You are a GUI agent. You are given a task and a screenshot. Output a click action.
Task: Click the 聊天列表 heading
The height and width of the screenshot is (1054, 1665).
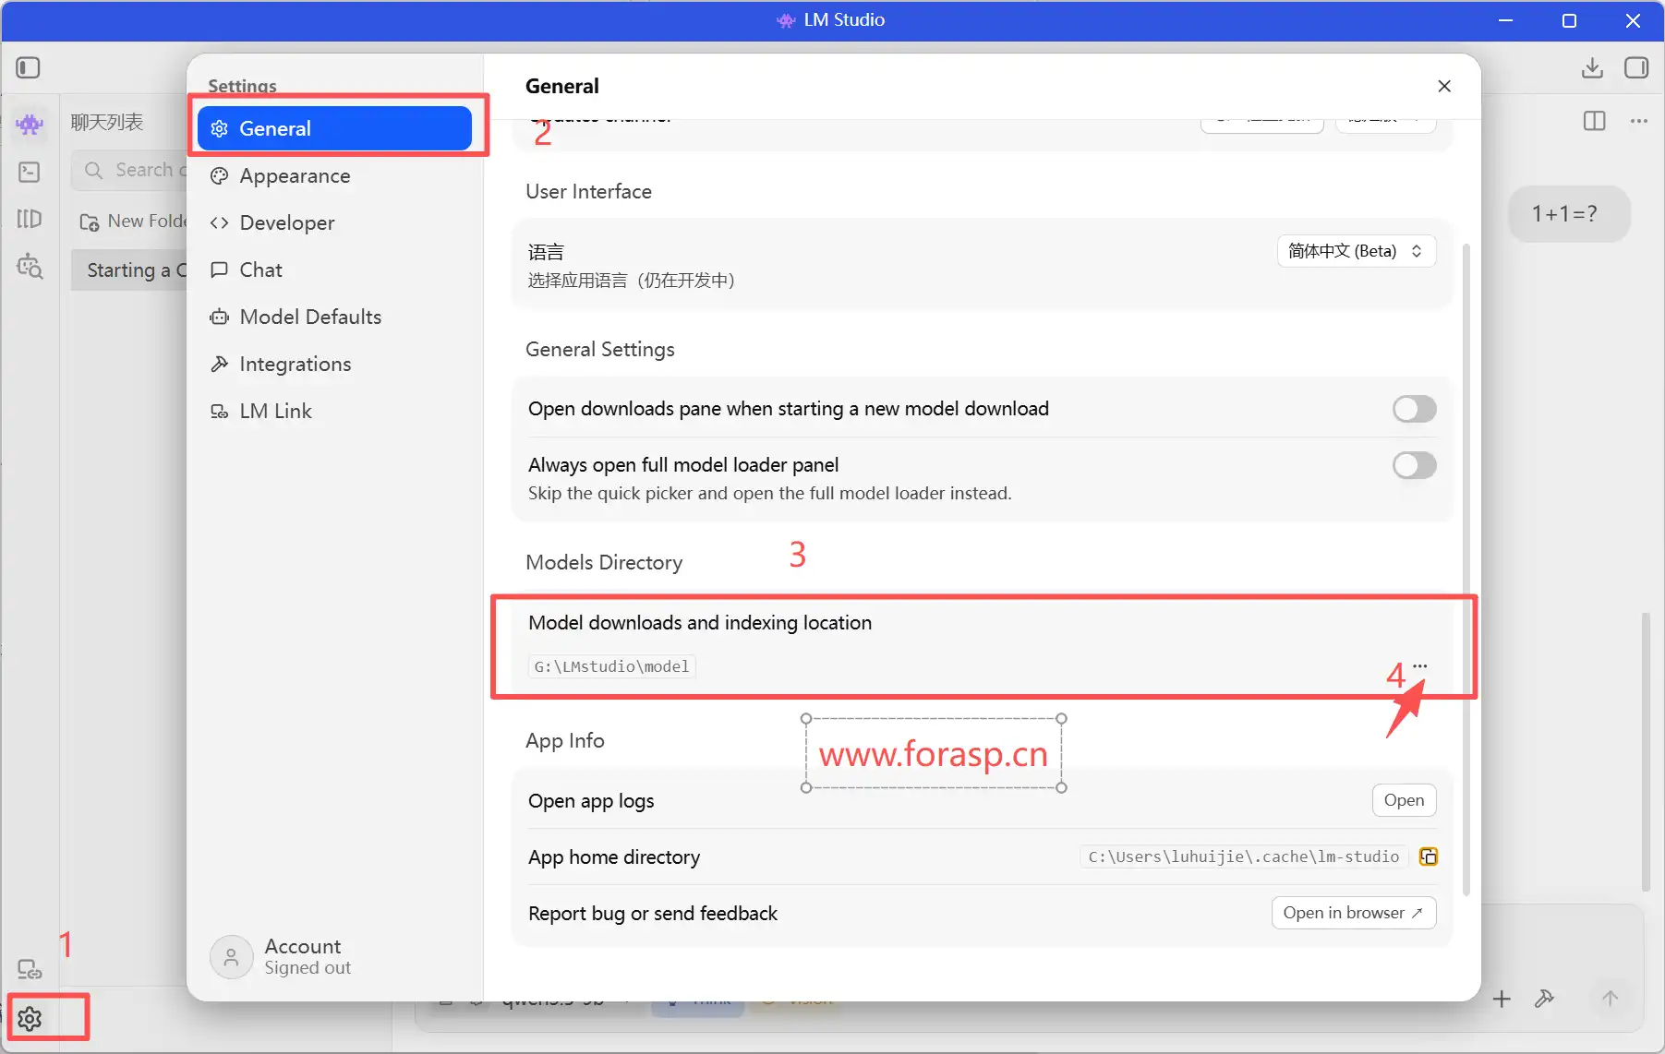[x=107, y=122]
